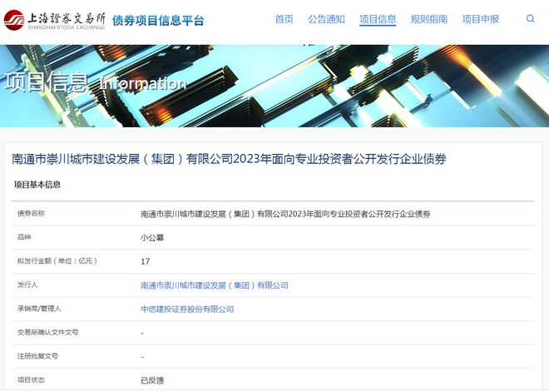Viewport: 549px width, 391px height.
Task: Open the 规则指南 menu item
Action: pyautogui.click(x=429, y=19)
